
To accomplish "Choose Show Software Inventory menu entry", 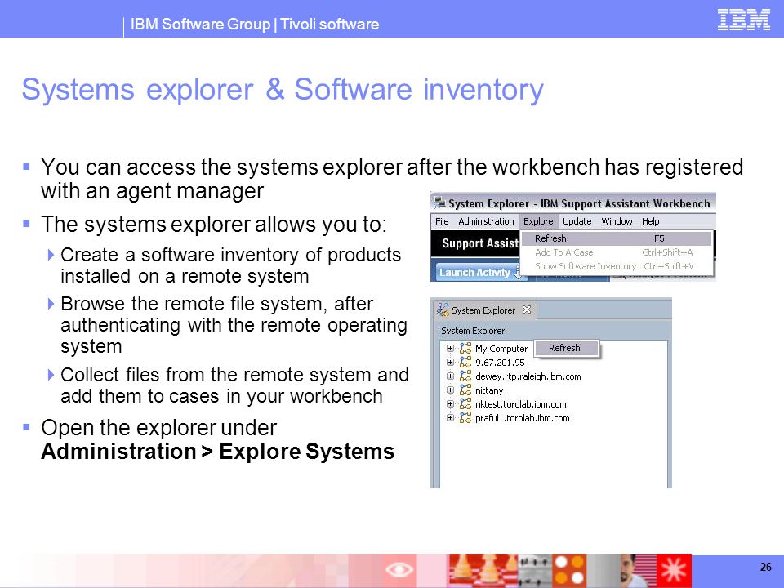I will coord(617,266).
